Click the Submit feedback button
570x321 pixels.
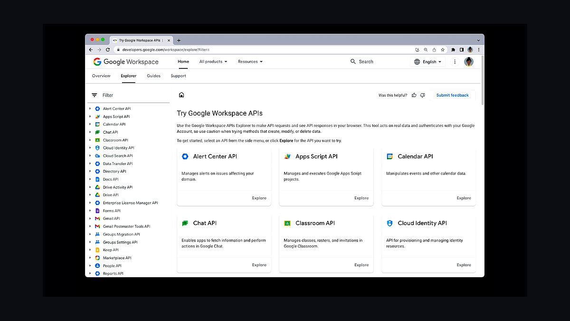(452, 95)
